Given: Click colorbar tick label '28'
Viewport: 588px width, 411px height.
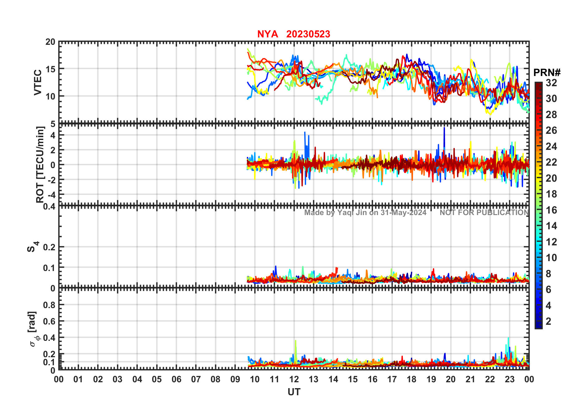Looking at the screenshot, I should pos(551,115).
